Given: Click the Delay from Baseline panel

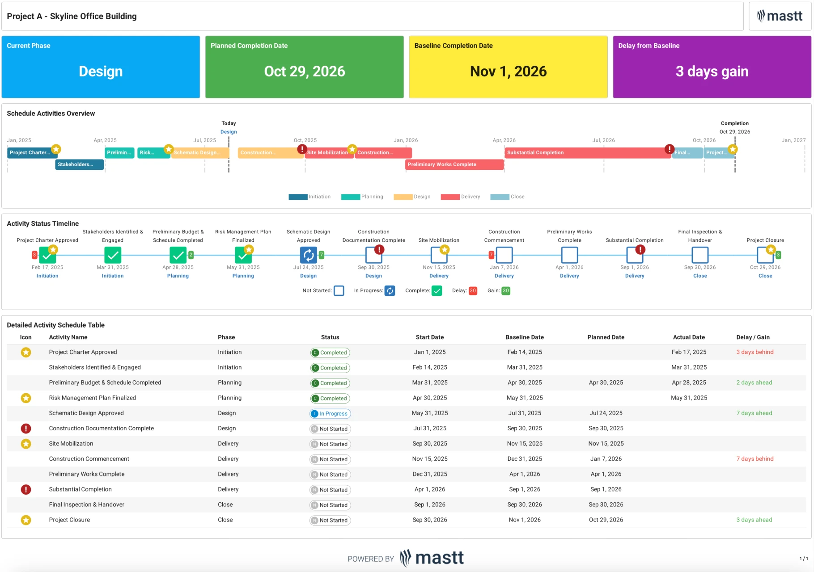Looking at the screenshot, I should tap(712, 67).
